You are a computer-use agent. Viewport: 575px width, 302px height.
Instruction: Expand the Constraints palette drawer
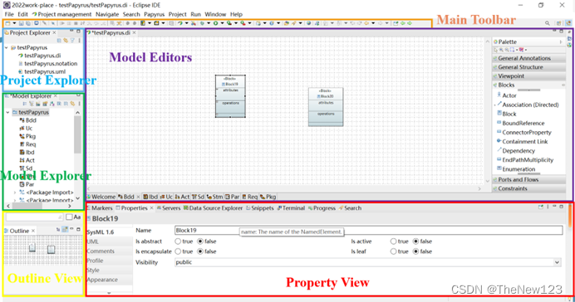click(x=528, y=188)
